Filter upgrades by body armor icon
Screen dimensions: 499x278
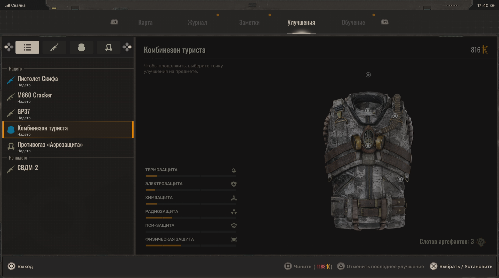pos(81,47)
